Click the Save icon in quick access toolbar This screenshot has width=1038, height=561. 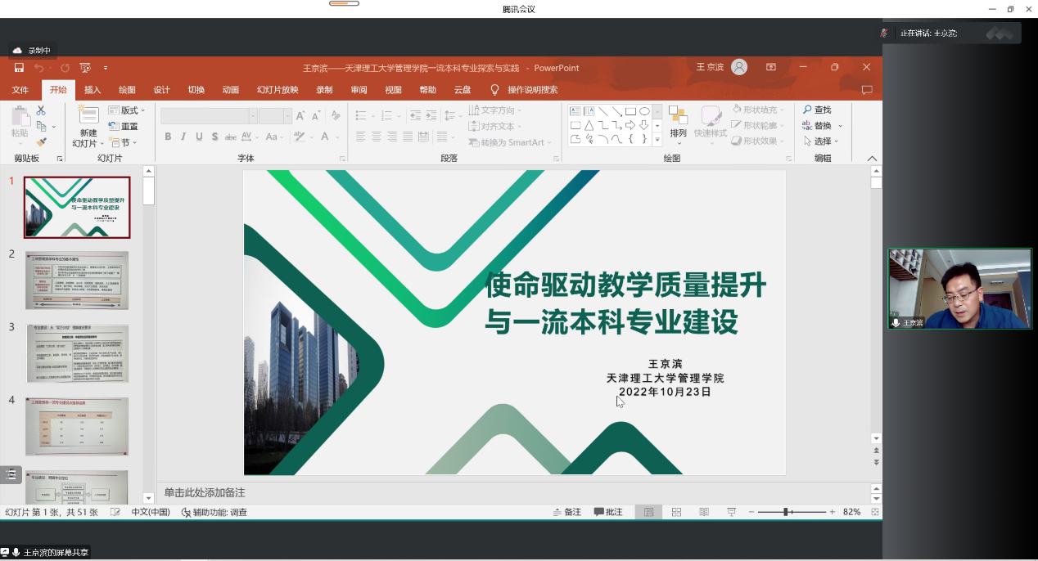coord(19,68)
